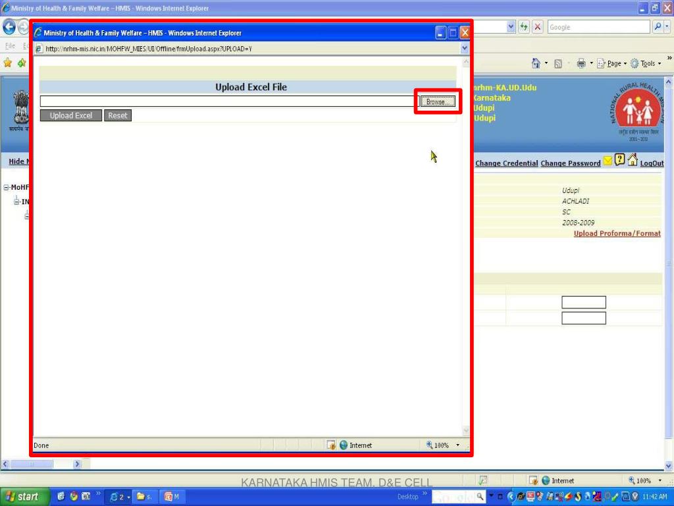Click the Print icon in IE toolbar
Screen dimensions: 674x506
tap(581, 63)
